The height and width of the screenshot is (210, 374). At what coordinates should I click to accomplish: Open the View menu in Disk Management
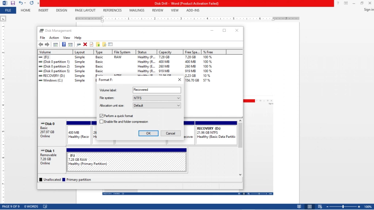pyautogui.click(x=66, y=38)
